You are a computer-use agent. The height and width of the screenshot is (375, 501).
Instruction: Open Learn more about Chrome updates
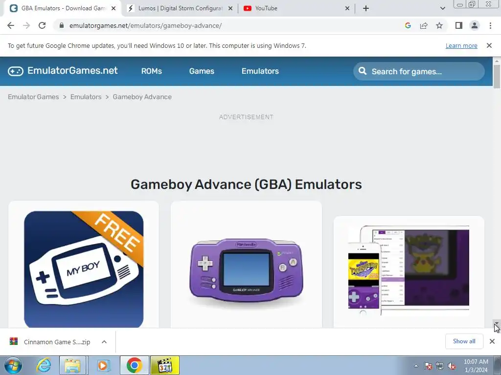(461, 45)
